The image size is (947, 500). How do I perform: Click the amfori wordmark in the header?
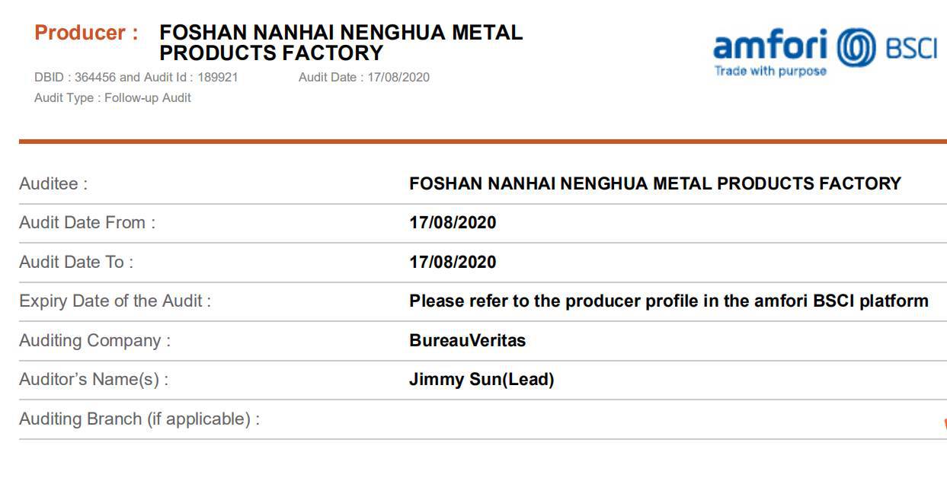click(770, 46)
